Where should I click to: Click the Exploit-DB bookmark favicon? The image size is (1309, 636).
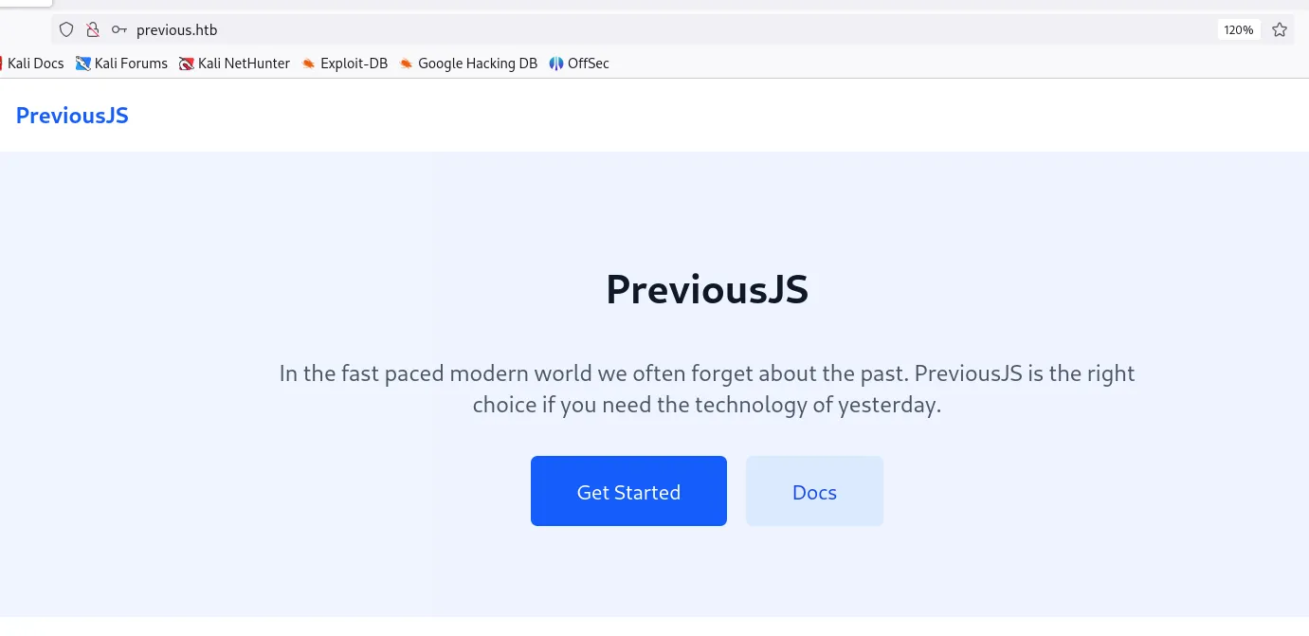click(x=308, y=64)
